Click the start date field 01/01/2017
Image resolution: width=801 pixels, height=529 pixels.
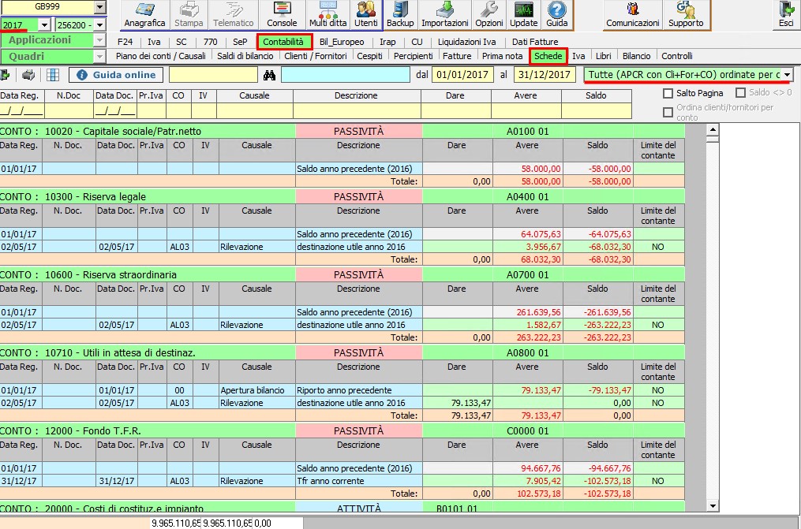click(461, 75)
